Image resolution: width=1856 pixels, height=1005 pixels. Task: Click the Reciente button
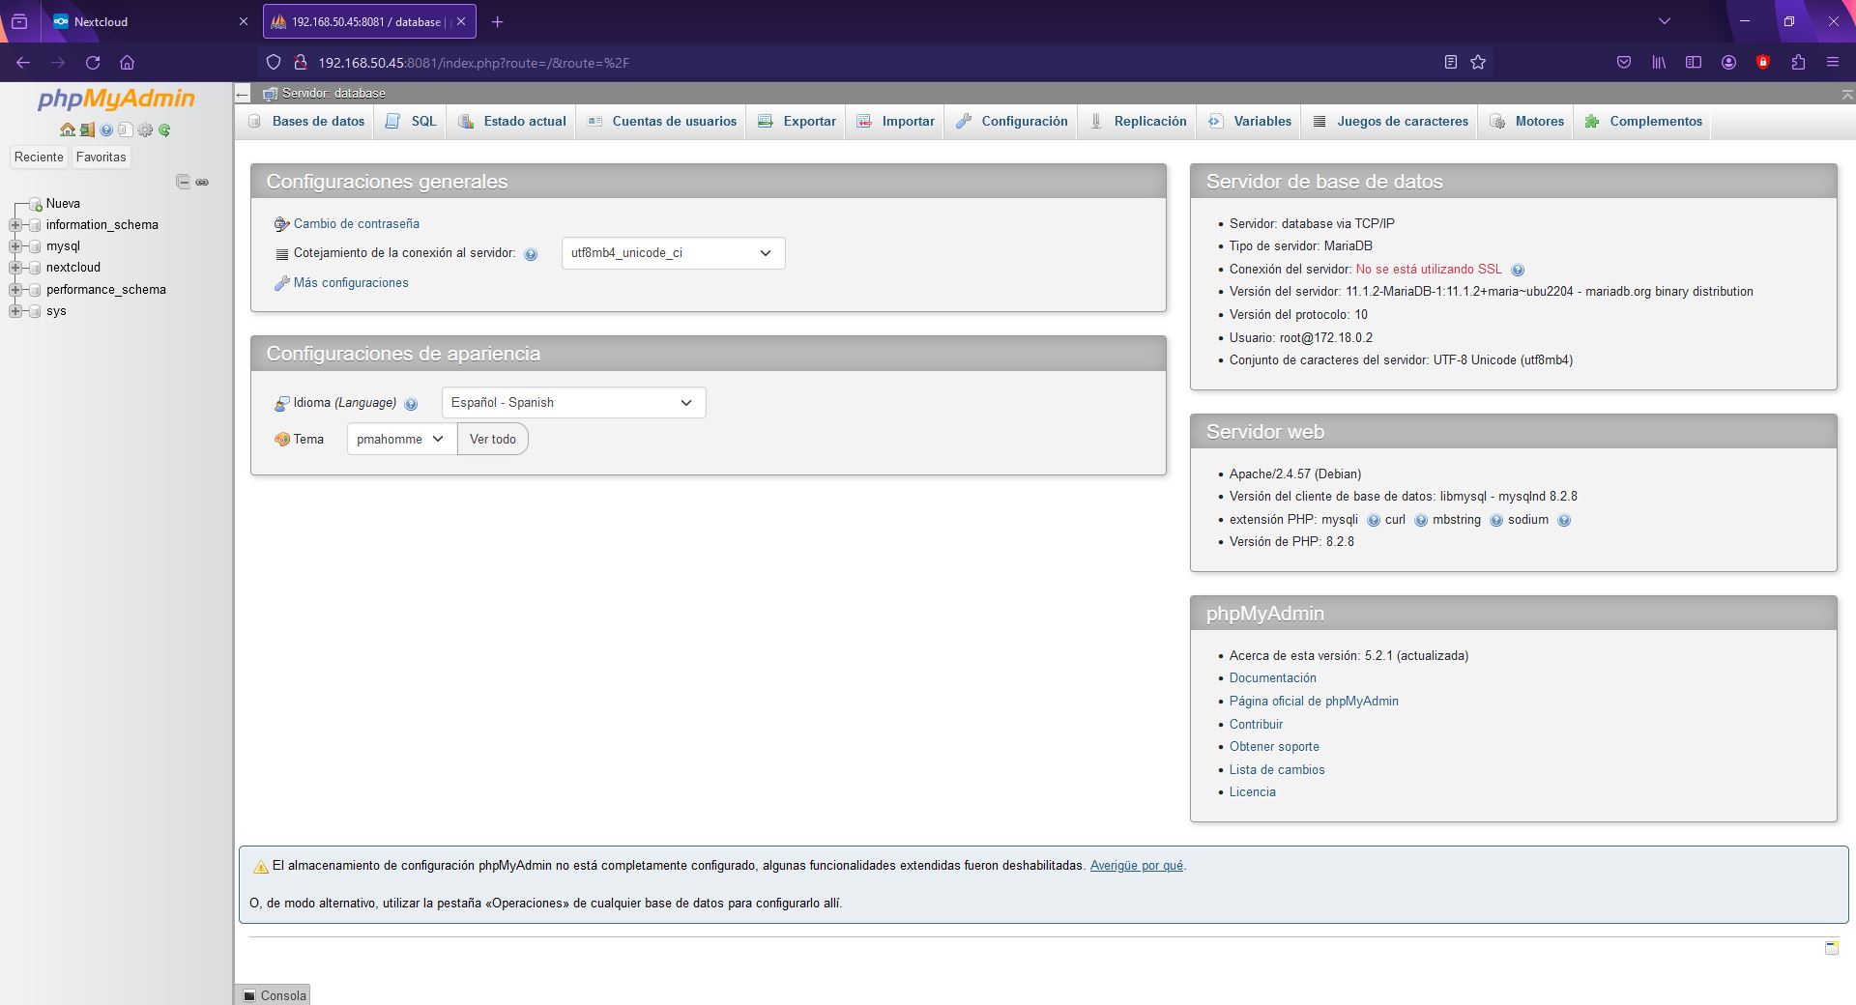pyautogui.click(x=39, y=158)
